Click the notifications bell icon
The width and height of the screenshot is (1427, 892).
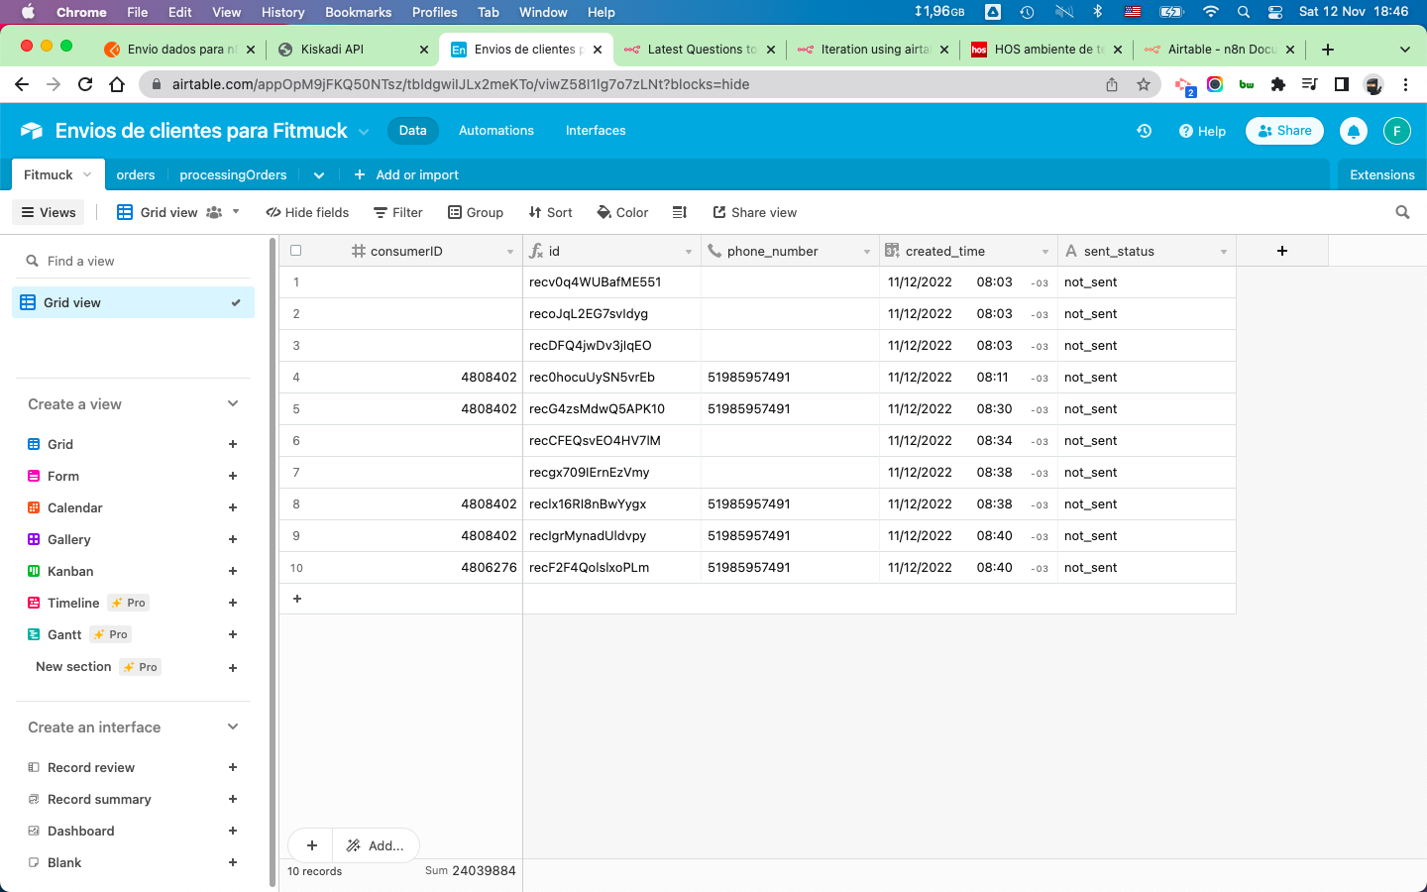pos(1353,131)
